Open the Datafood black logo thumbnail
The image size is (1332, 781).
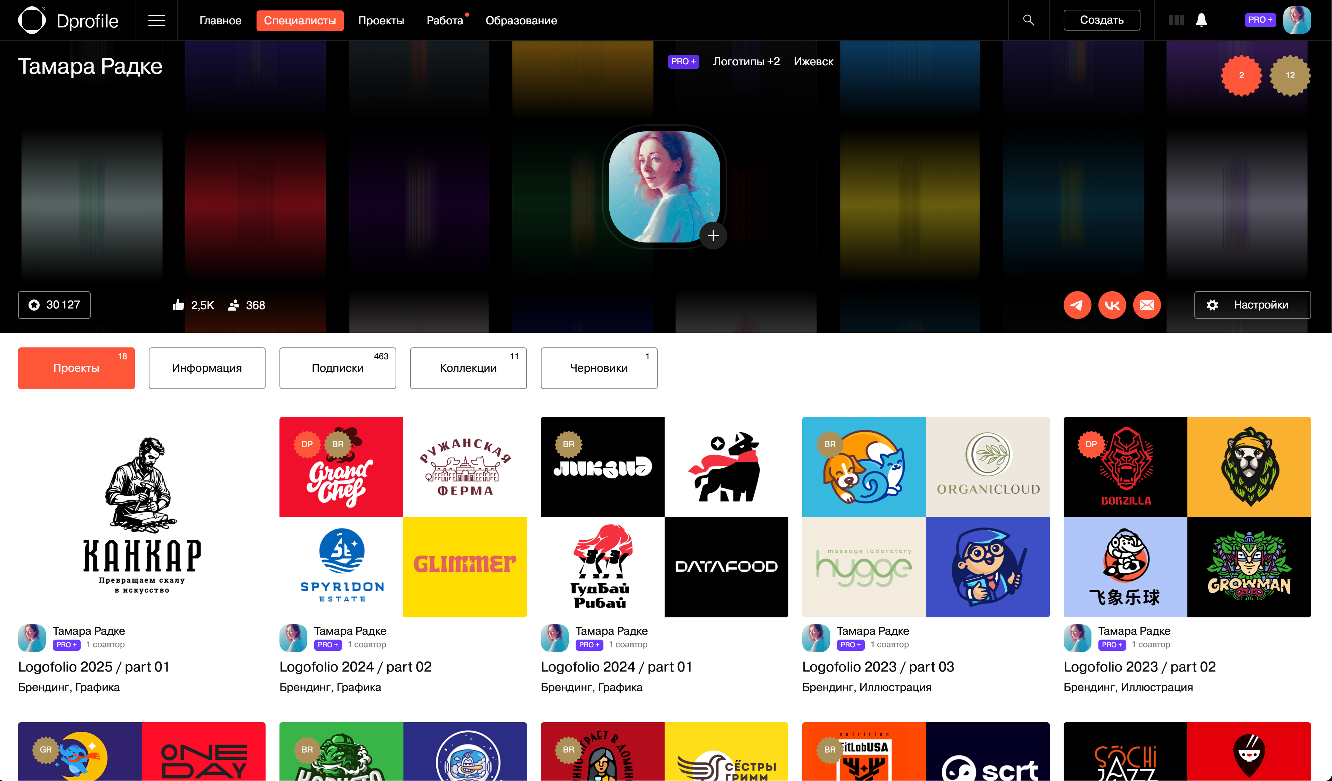coord(726,567)
